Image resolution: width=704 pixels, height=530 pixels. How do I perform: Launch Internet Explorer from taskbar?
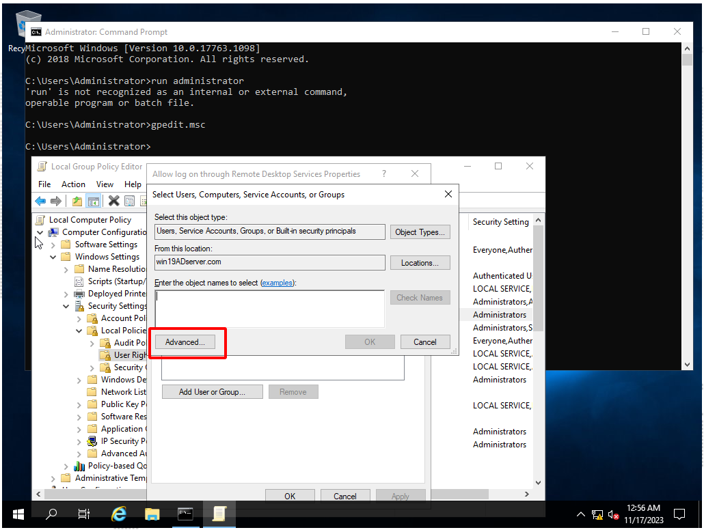point(118,514)
